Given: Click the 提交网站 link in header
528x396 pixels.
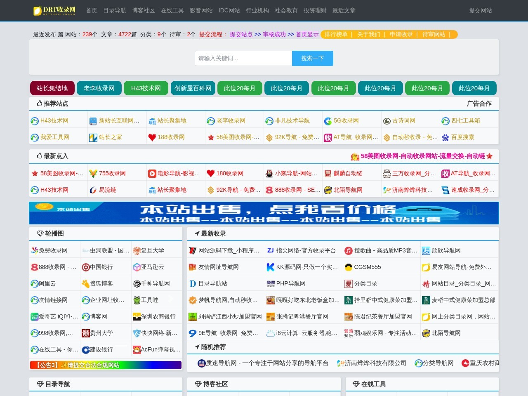Looking at the screenshot, I should click(x=481, y=10).
